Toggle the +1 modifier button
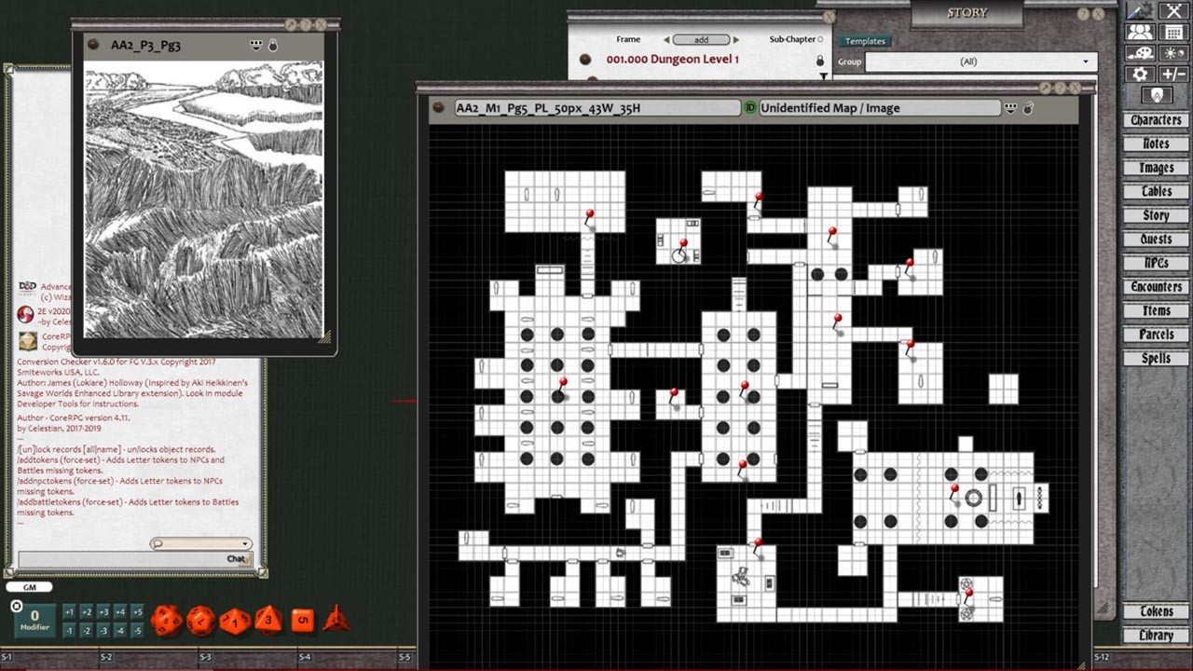Viewport: 1193px width, 671px height. tap(69, 612)
